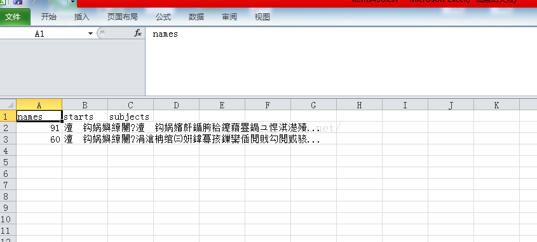Open the 审阅 ribbon tab
537x242 pixels.
point(229,16)
